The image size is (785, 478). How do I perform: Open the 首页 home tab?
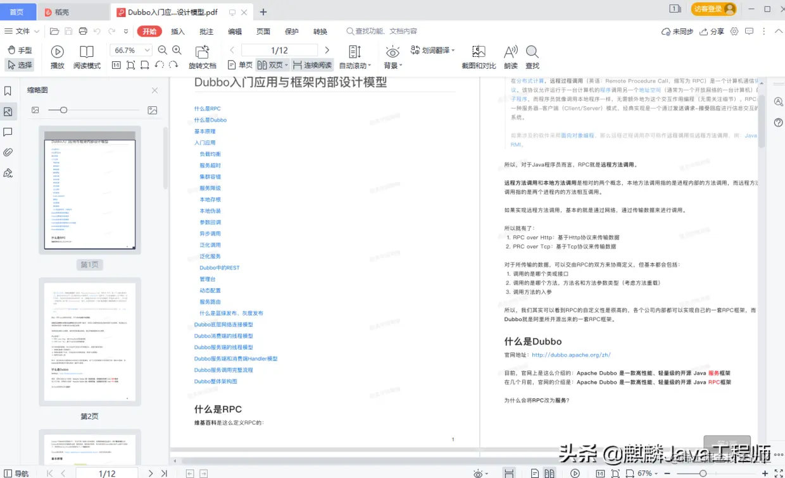tap(17, 11)
